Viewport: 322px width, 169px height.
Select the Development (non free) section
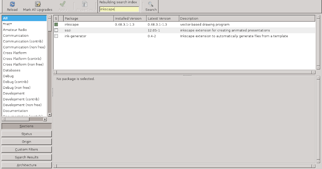point(24,105)
